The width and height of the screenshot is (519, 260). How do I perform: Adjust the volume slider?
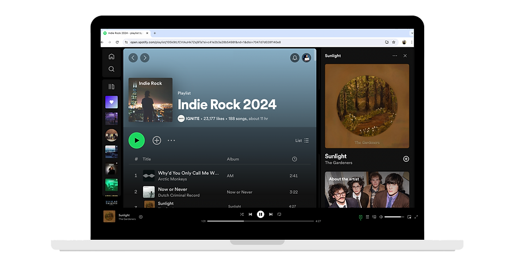click(x=394, y=217)
